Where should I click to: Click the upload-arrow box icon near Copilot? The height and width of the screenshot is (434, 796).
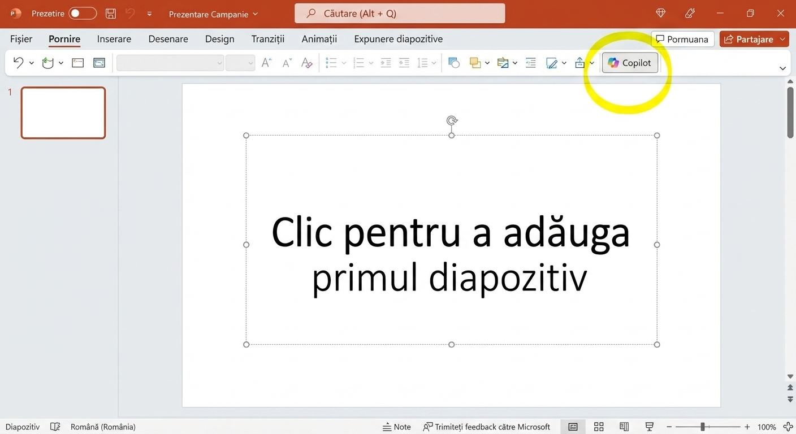point(579,63)
